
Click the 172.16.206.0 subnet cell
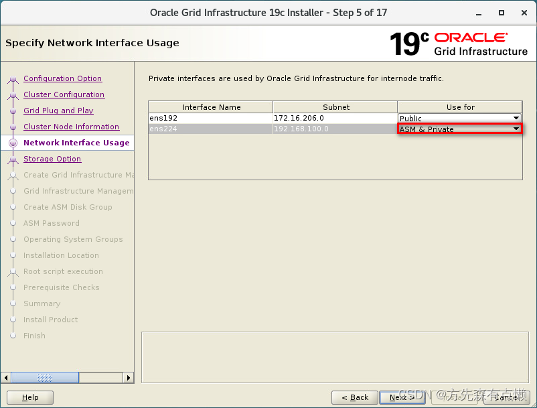coord(335,118)
